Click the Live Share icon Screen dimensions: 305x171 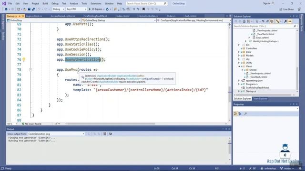point(281,9)
